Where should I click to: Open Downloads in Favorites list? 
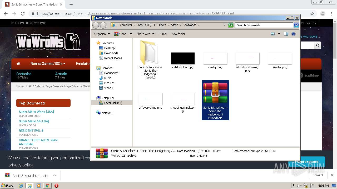(x=111, y=53)
